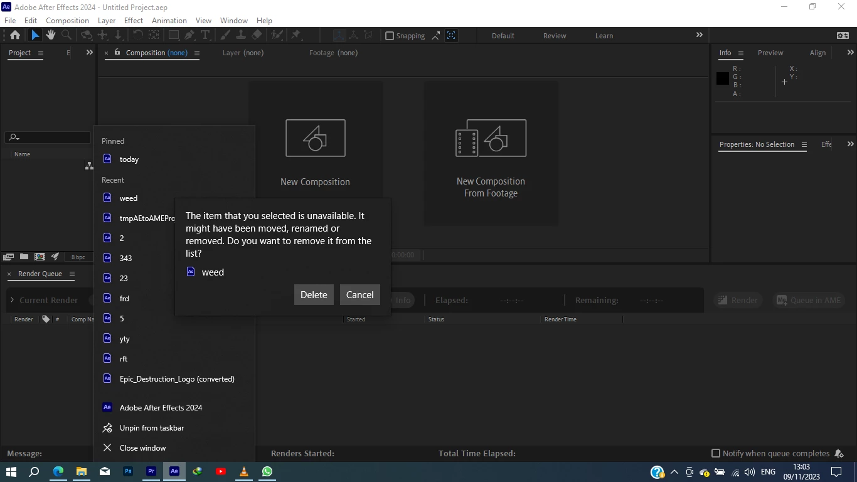Open VLC media player from the taskbar
Screen dimensions: 857x482
[244, 471]
